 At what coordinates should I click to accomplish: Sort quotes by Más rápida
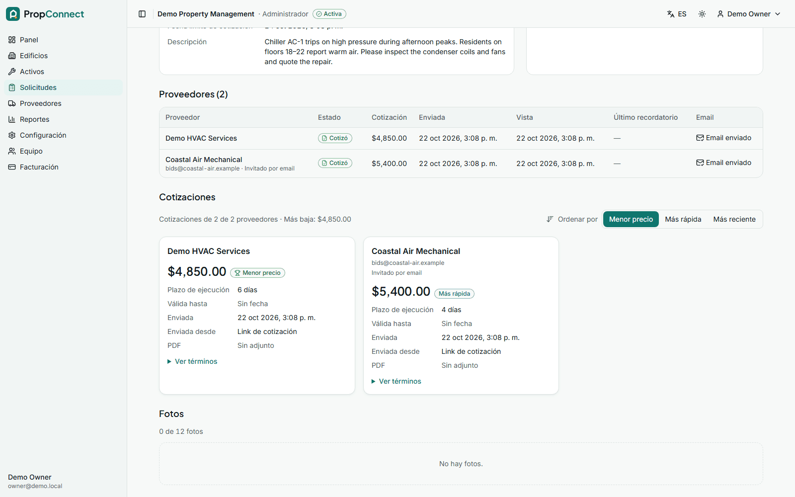click(683, 219)
